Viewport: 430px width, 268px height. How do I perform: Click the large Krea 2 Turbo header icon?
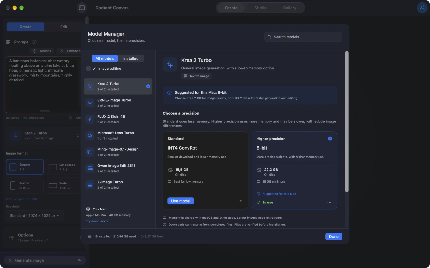[170, 64]
